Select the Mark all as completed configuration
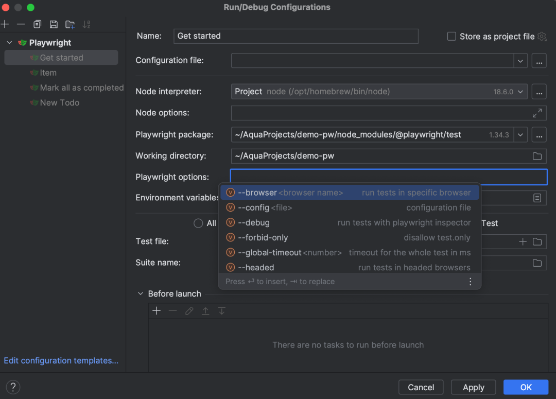 tap(77, 88)
